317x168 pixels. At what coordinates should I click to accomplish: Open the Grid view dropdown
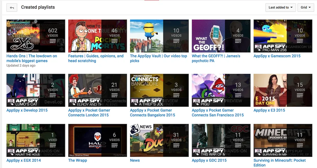click(x=306, y=7)
